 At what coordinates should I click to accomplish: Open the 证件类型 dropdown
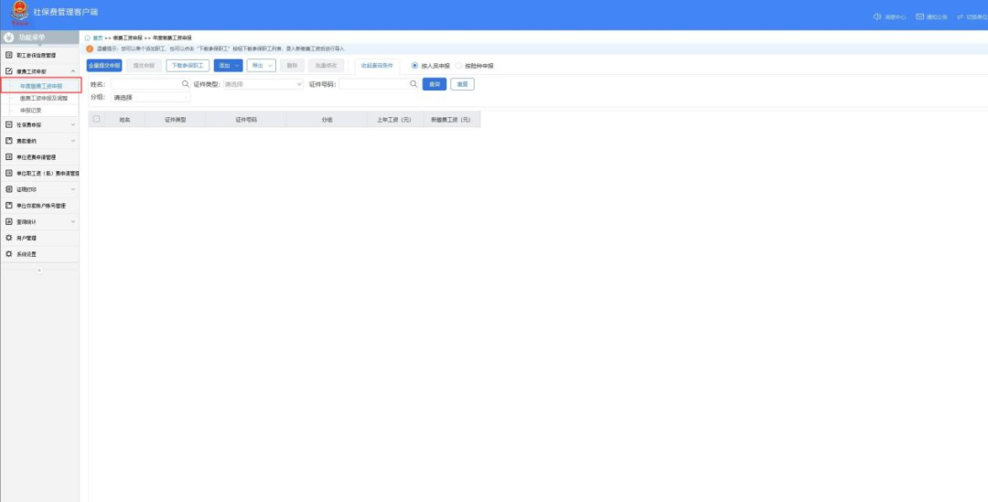[x=263, y=84]
